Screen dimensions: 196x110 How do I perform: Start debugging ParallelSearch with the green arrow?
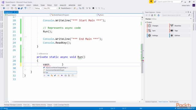click(59, 8)
